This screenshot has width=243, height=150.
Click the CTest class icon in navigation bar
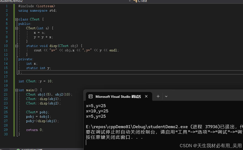pos(135,1)
